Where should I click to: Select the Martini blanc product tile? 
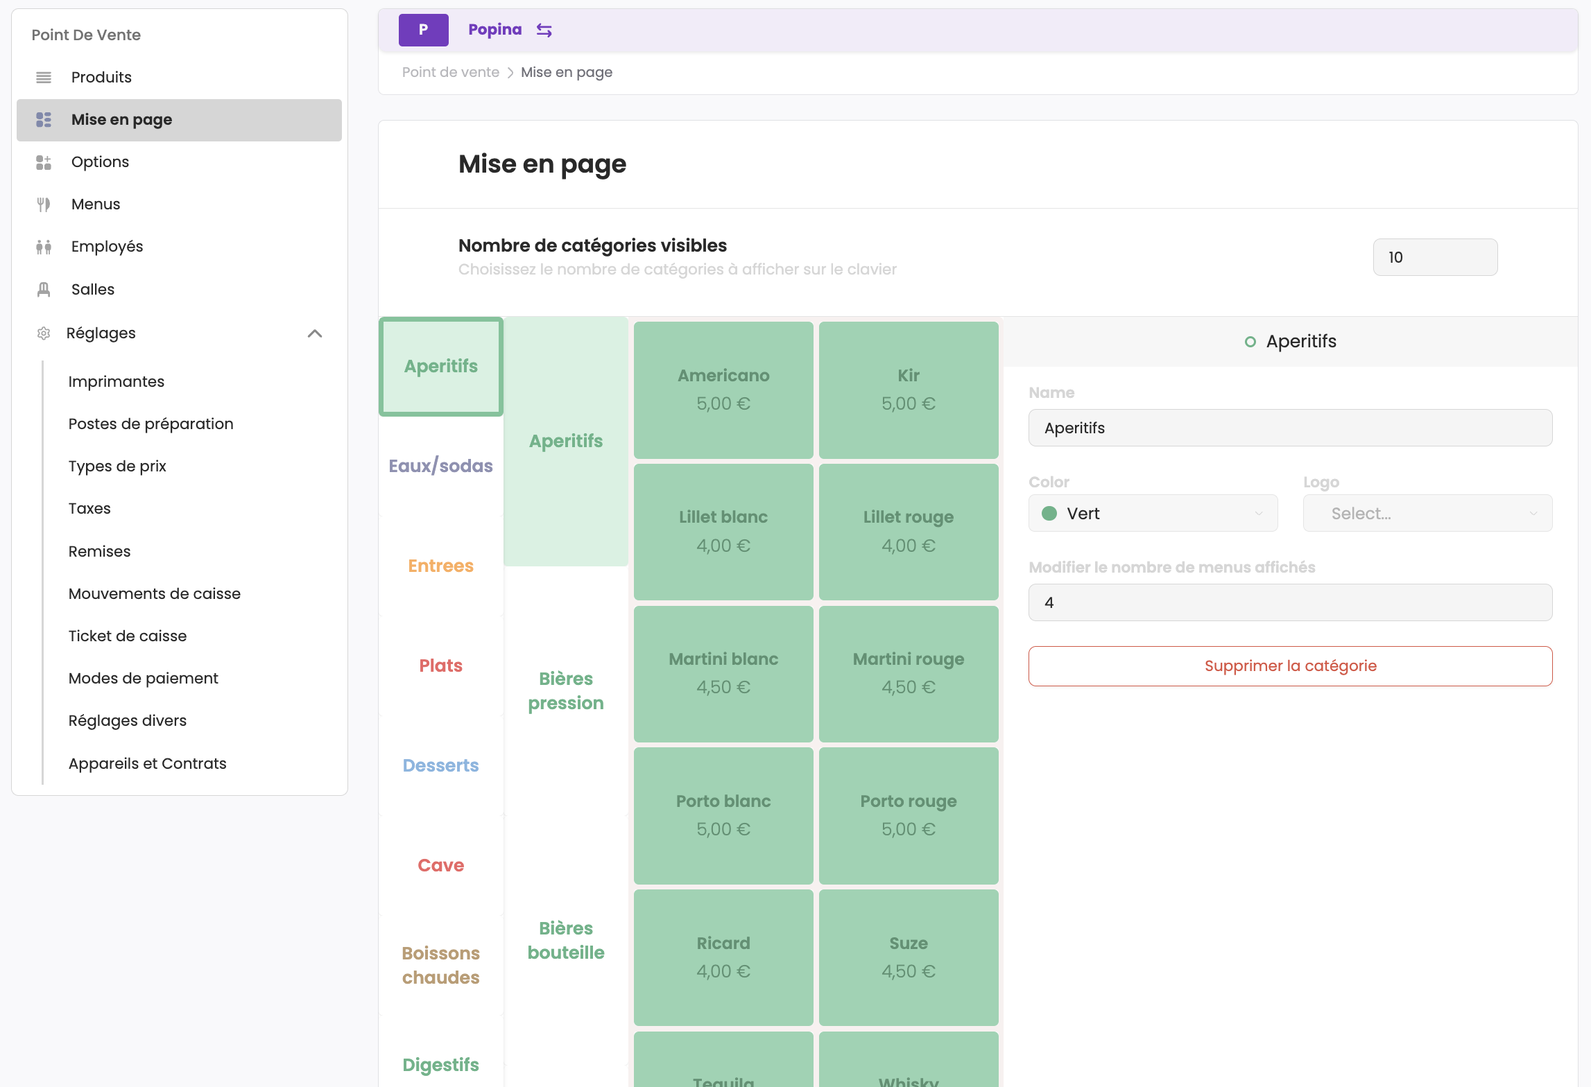click(723, 672)
